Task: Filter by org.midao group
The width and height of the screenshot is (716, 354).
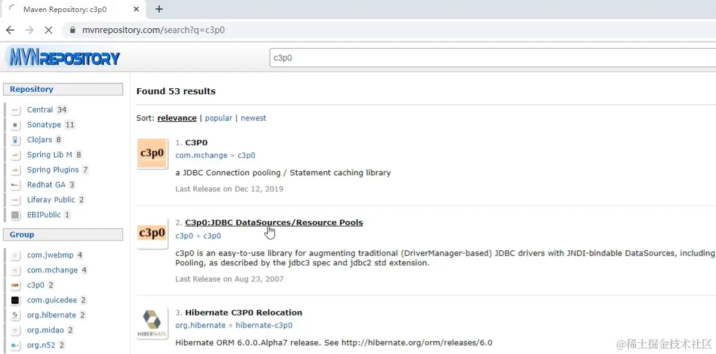Action: (x=46, y=330)
